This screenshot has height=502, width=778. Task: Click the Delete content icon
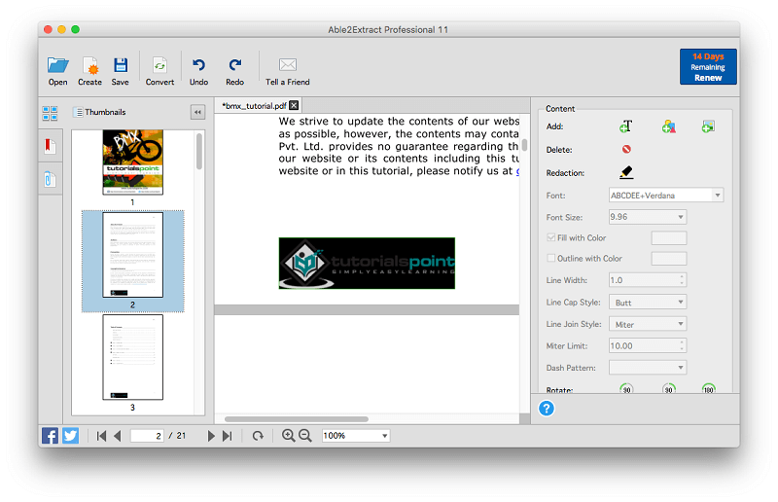(626, 149)
